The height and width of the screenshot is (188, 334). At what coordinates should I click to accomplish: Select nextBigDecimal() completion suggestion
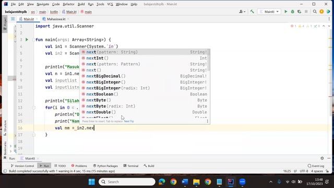[144, 76]
